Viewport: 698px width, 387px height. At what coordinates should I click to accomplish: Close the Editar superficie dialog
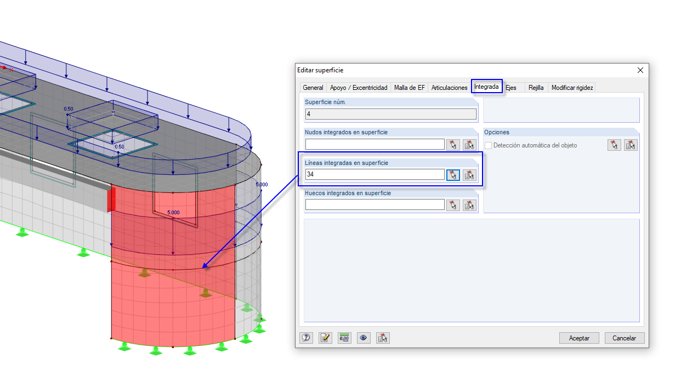click(640, 70)
